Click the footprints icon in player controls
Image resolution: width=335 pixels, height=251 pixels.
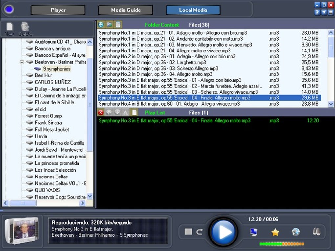[316, 232]
